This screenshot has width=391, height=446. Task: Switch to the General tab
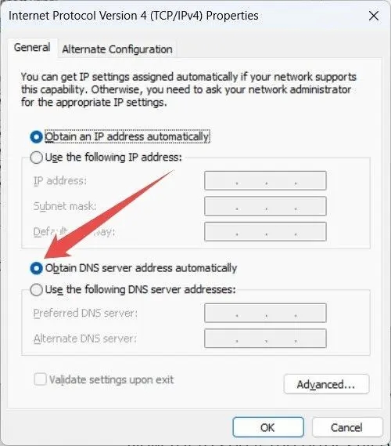pos(32,48)
